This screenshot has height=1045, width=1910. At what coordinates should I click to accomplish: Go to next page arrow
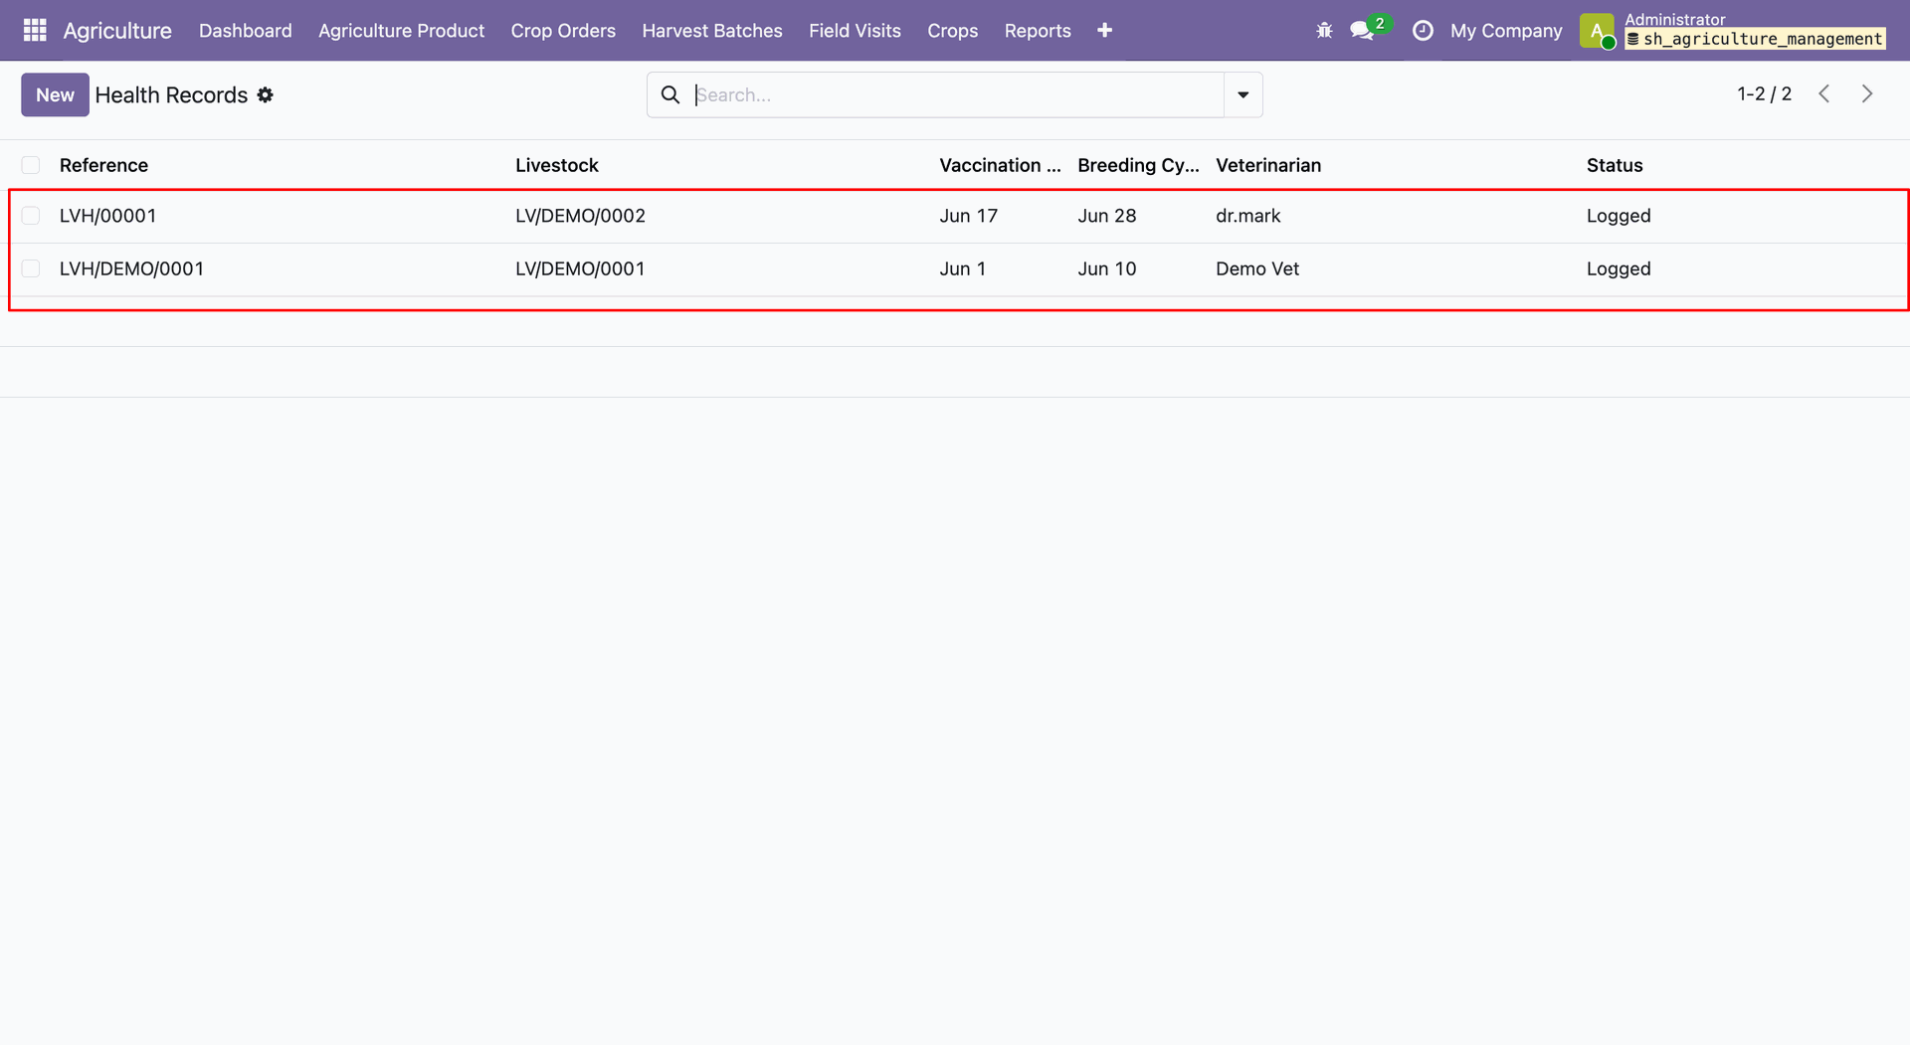click(1867, 94)
